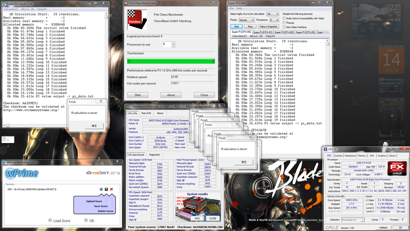Click CLOSE in Nuclearus Multi Core
Image resolution: width=410 pixels, height=231 pixels.
[x=213, y=218]
